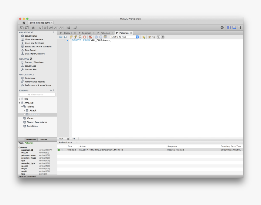Viewport: 261px width, 205px height.
Task: Switch to the Query 1 tab
Action: (x=67, y=33)
